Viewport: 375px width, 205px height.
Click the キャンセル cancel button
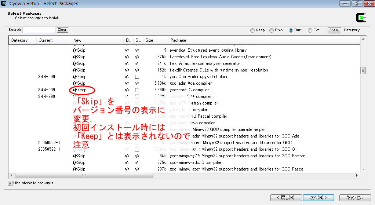pos(355,198)
